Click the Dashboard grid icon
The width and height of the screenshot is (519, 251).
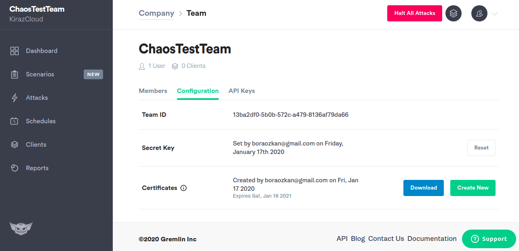tap(15, 51)
